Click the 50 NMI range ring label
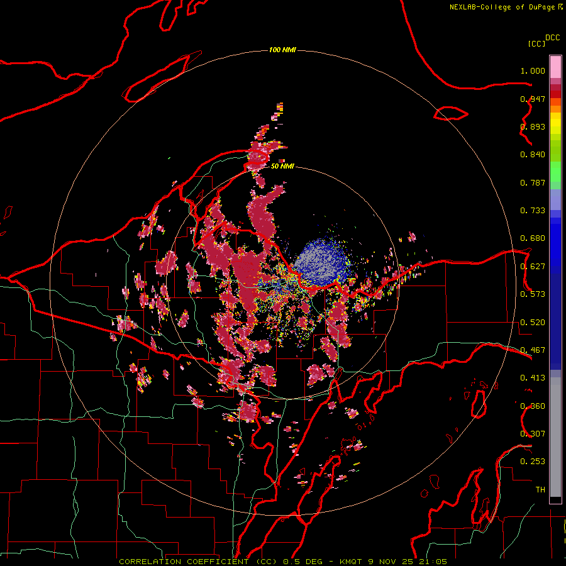 pos(282,166)
